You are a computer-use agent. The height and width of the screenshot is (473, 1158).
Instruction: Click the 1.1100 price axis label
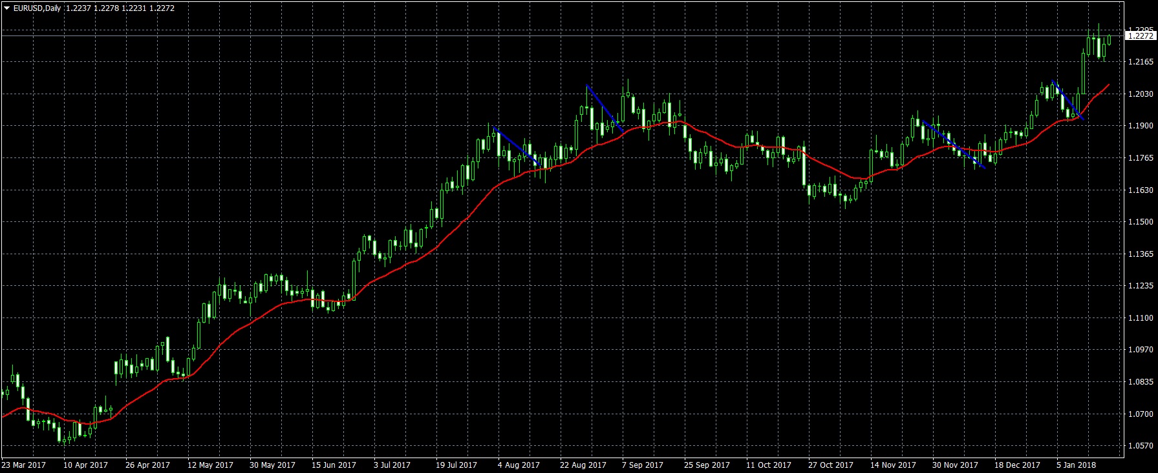1141,318
